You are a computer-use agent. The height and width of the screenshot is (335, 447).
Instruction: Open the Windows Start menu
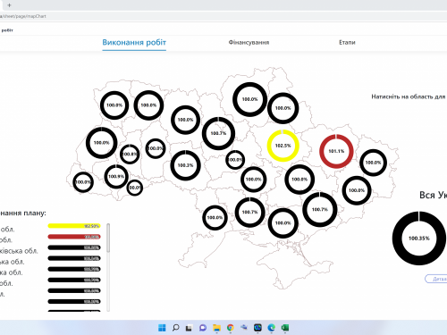click(162, 328)
